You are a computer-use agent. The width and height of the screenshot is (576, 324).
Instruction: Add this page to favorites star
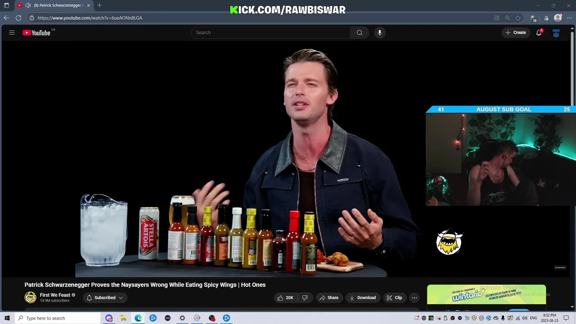pos(518,18)
